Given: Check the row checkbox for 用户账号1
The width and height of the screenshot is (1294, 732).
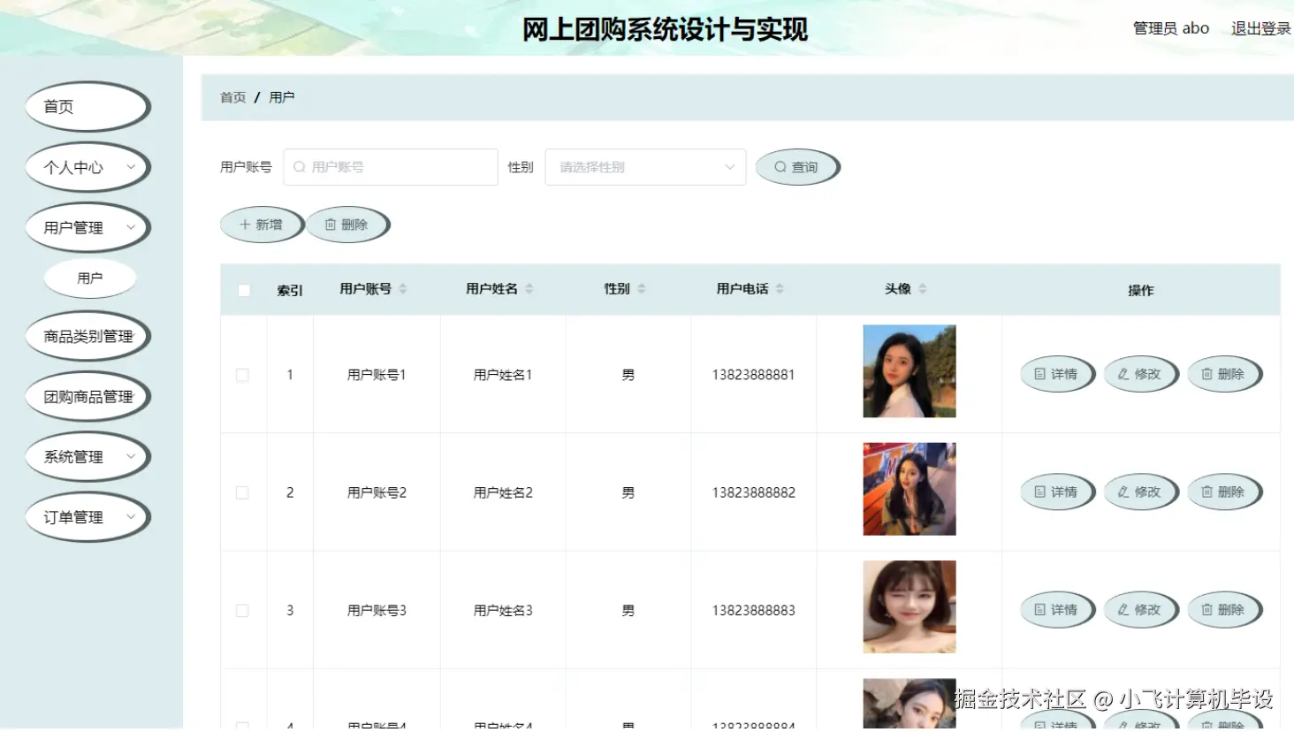Looking at the screenshot, I should [242, 375].
